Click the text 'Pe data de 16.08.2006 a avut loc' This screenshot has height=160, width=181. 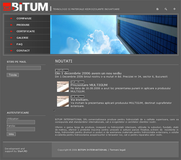point(92,88)
